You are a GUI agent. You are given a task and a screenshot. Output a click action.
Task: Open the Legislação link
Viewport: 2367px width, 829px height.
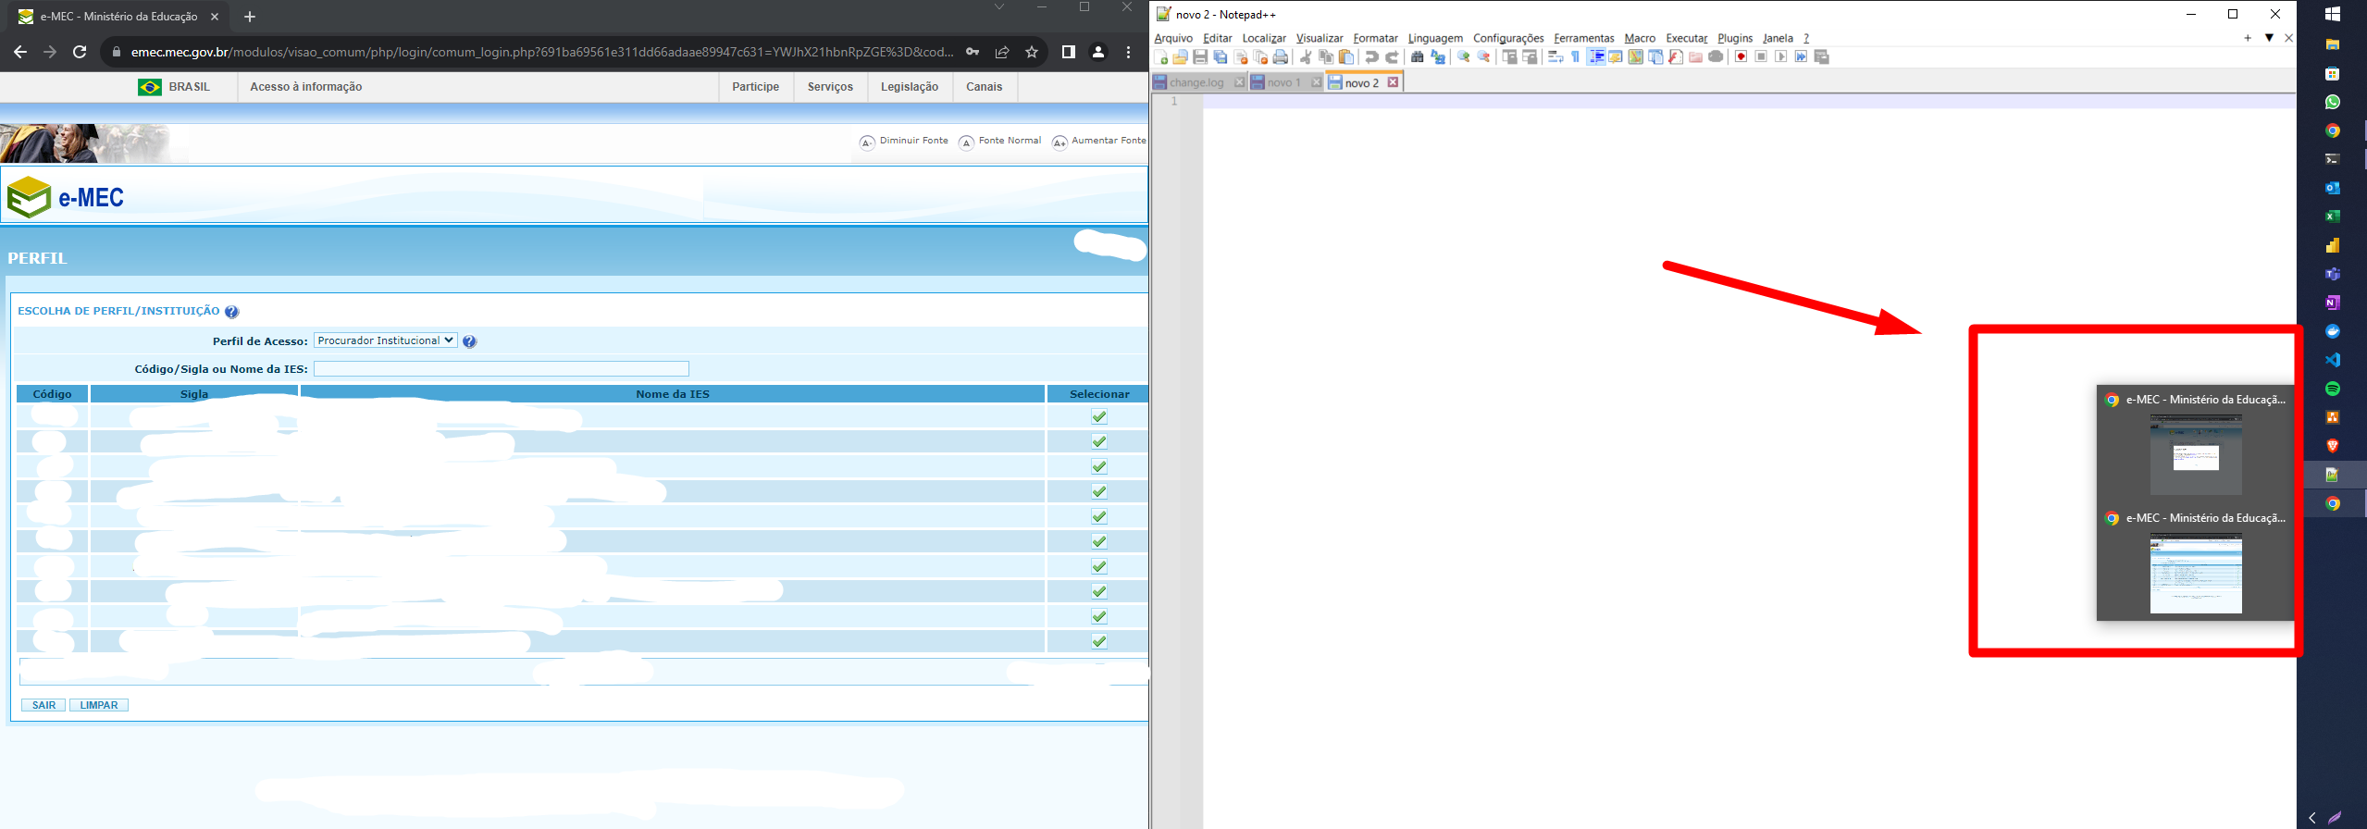909,86
